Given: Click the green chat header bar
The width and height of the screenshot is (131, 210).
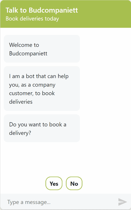Looking at the screenshot, I should point(65,14).
